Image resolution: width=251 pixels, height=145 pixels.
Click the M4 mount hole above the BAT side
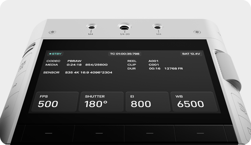[x=158, y=27]
